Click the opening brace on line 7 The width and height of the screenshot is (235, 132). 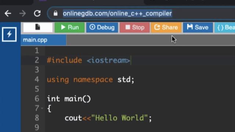49,109
